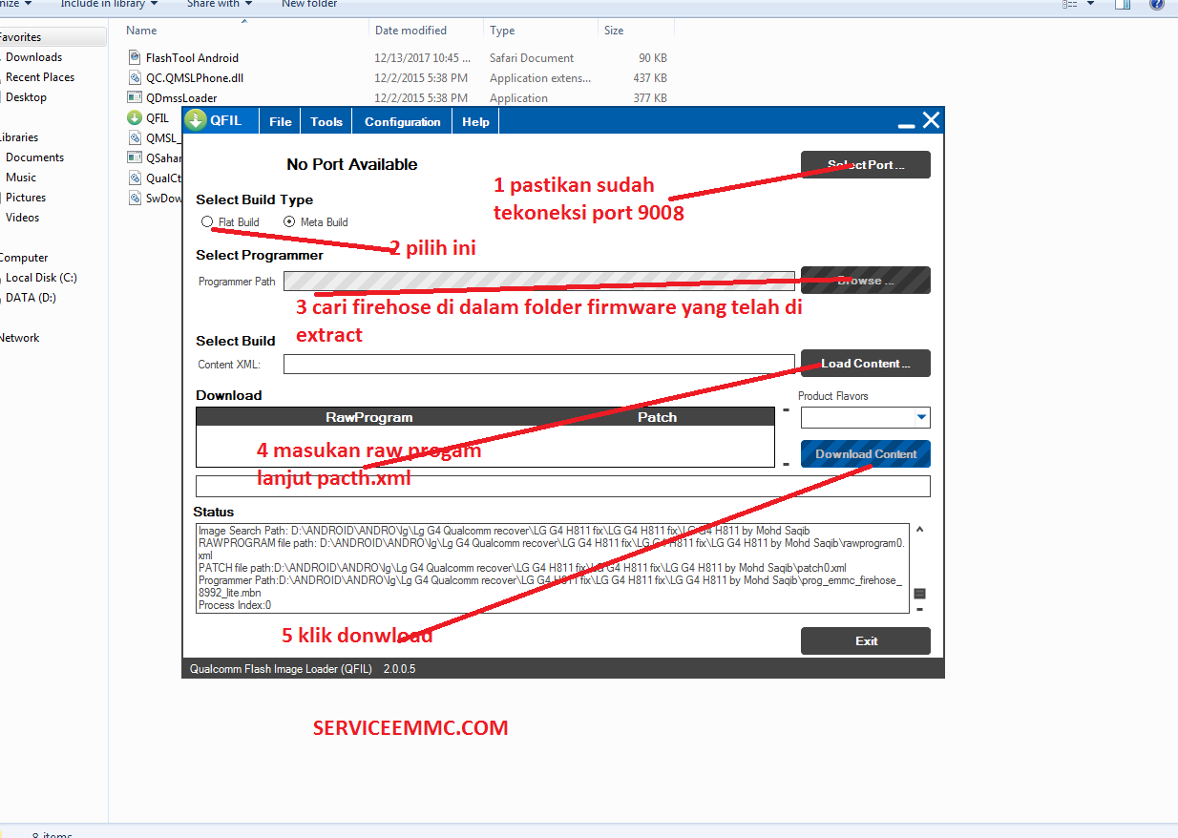Click the Load Content button
Screen dimensions: 1178x838
865,364
